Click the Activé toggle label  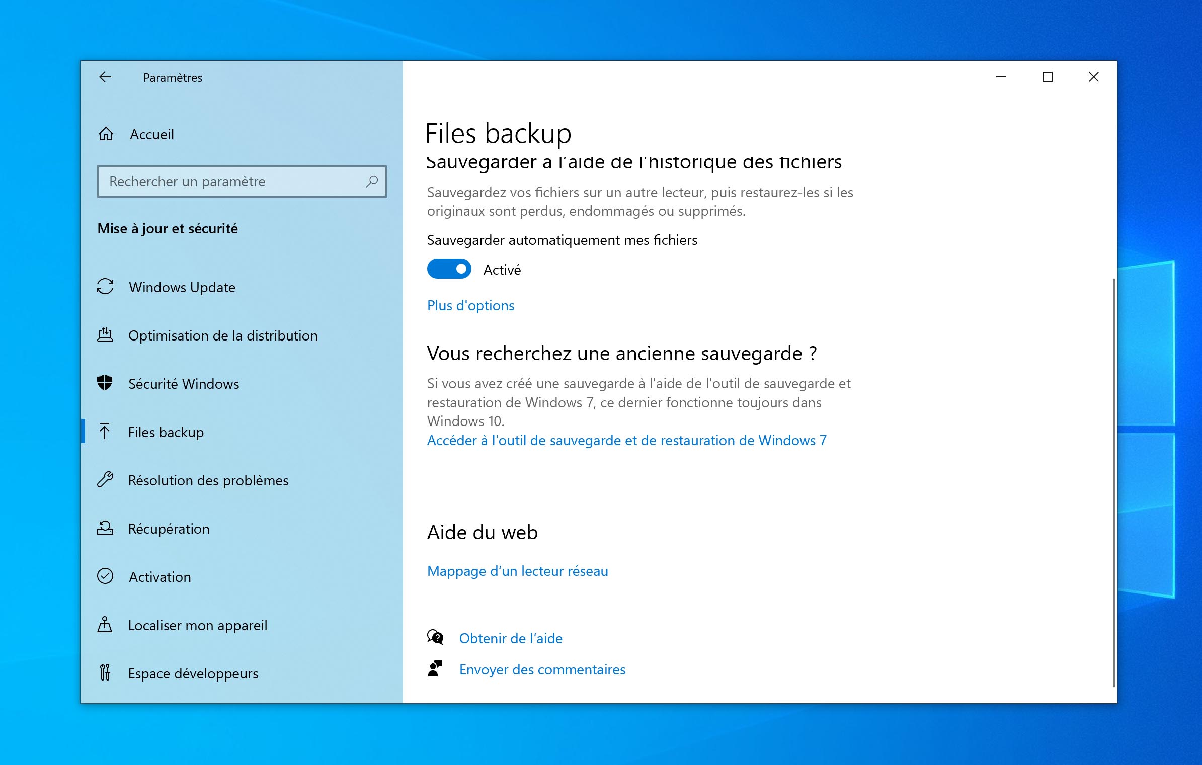(x=502, y=270)
